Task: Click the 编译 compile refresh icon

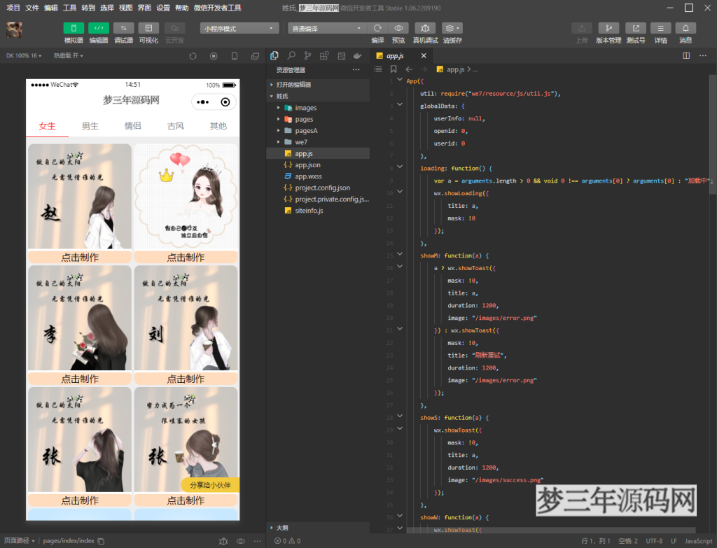Action: point(377,28)
